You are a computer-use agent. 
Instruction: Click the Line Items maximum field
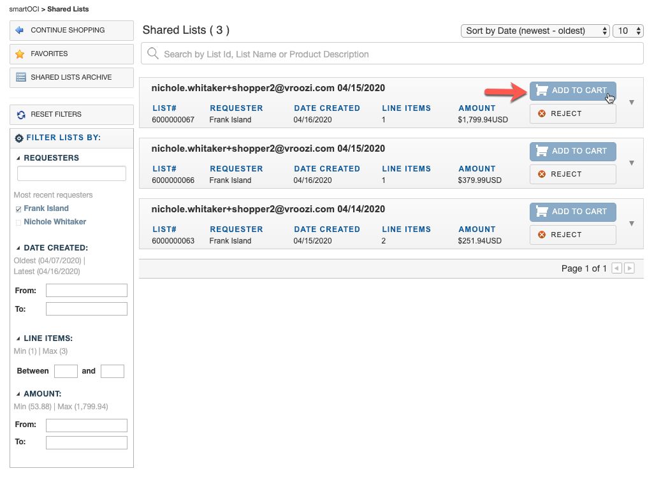point(112,371)
